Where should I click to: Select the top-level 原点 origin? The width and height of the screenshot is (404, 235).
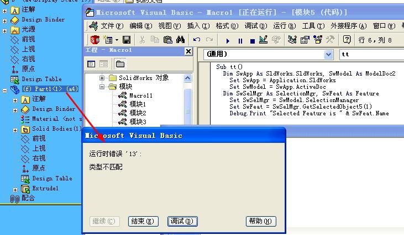pos(28,69)
